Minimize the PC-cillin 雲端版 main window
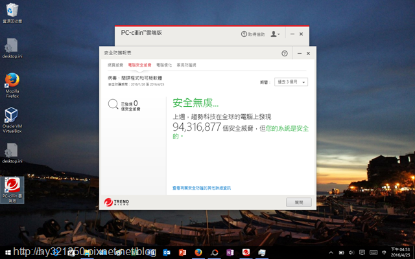Image resolution: width=415 pixels, height=259 pixels. click(x=292, y=34)
